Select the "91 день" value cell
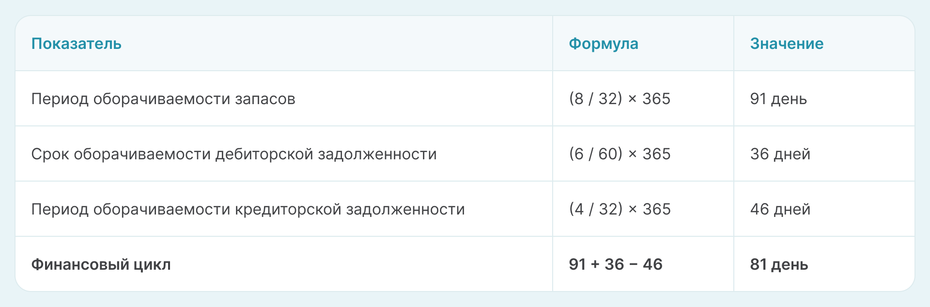Screen dimensions: 930x307 778,99
